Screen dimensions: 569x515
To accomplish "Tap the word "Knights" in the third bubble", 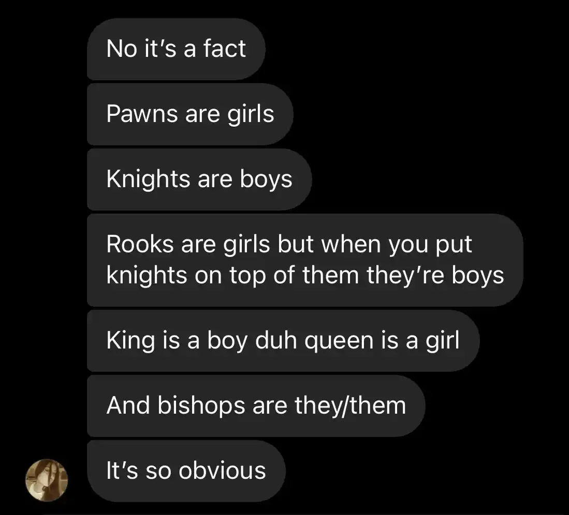I will click(149, 180).
